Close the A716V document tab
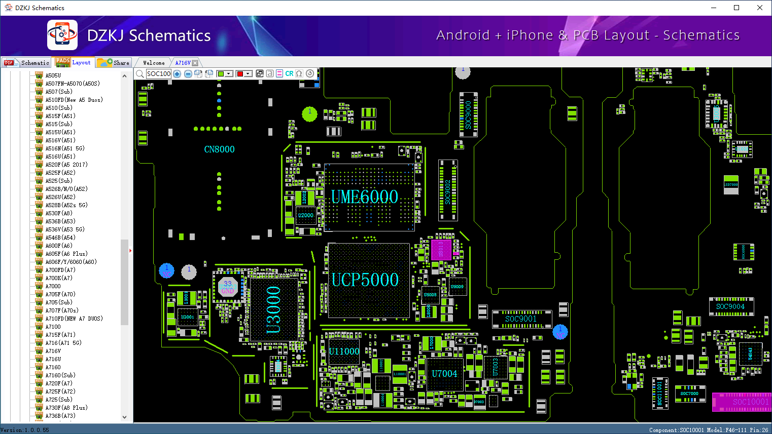772x434 pixels. pos(195,63)
